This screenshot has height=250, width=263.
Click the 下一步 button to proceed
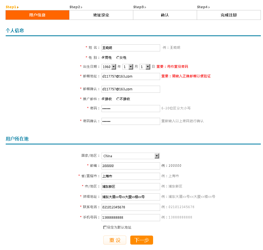coord(141,240)
